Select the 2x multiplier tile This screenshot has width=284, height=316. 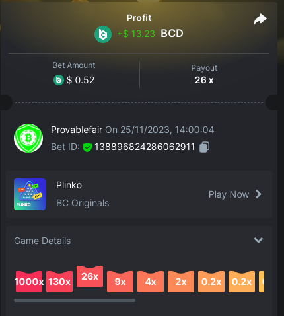click(181, 282)
